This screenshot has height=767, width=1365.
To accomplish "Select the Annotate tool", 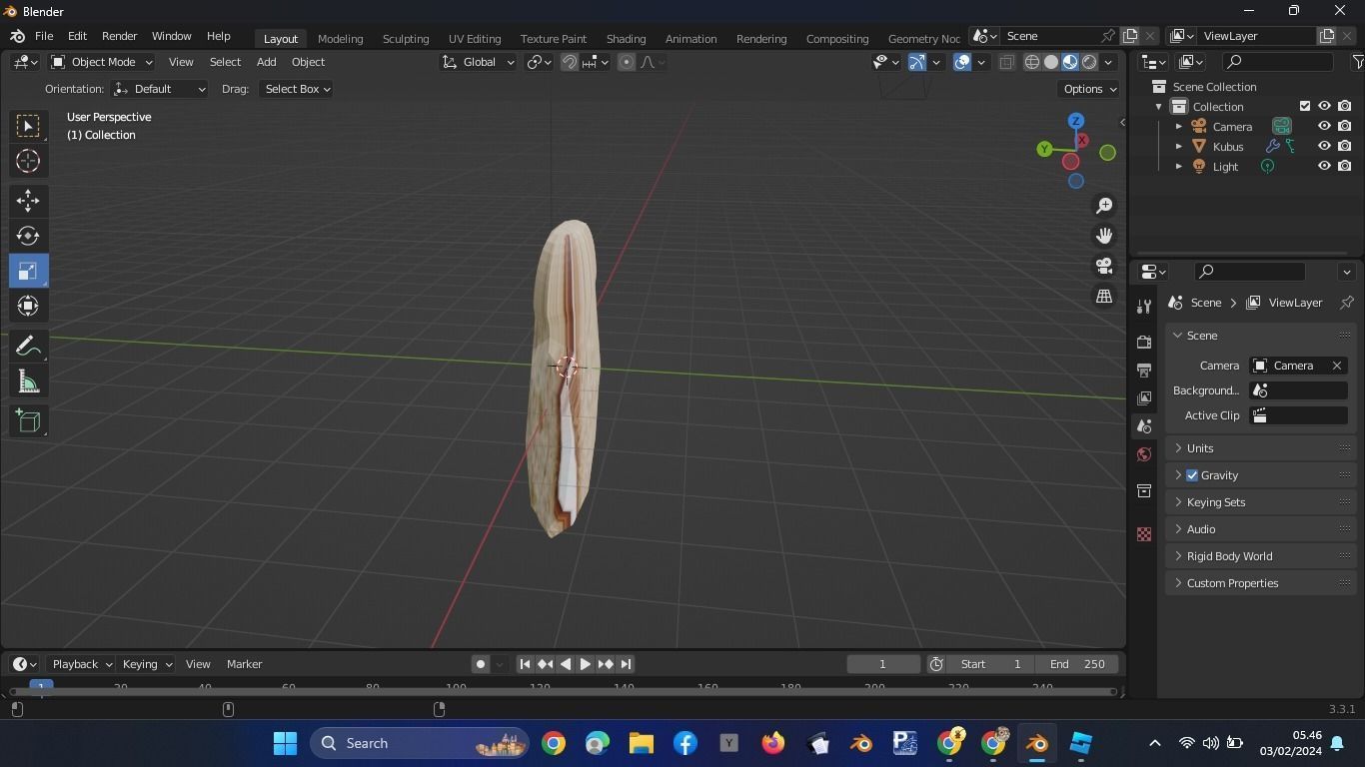I will 28,346.
